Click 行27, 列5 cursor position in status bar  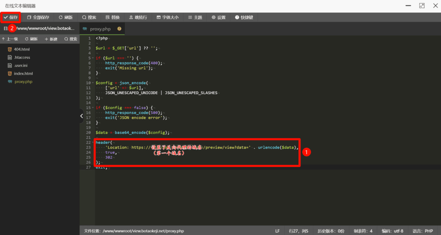click(x=298, y=231)
